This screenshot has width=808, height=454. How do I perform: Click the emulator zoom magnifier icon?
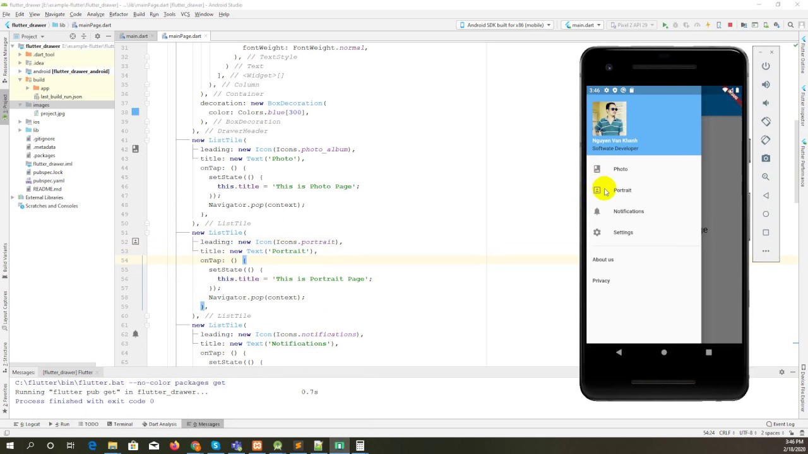(x=766, y=177)
